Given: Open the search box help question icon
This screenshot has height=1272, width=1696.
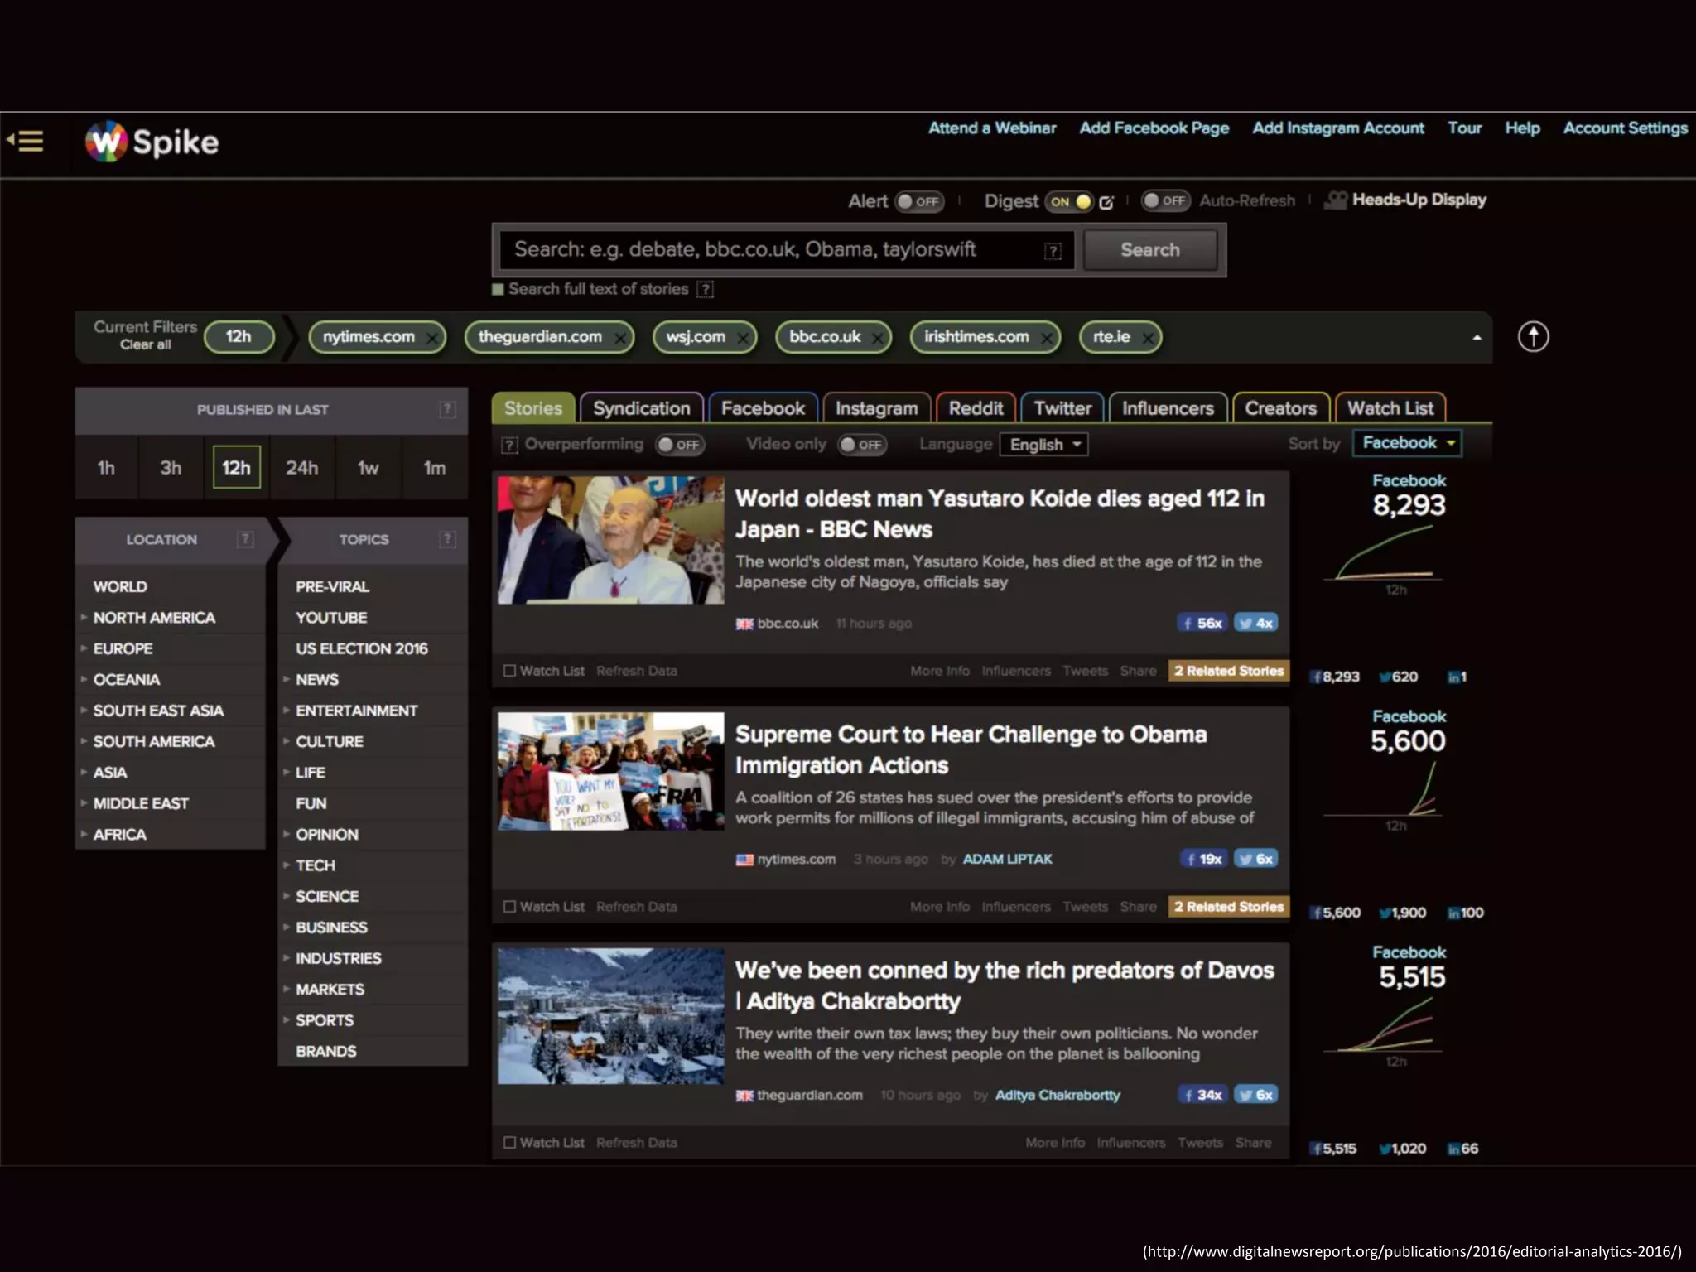Looking at the screenshot, I should tap(1053, 251).
